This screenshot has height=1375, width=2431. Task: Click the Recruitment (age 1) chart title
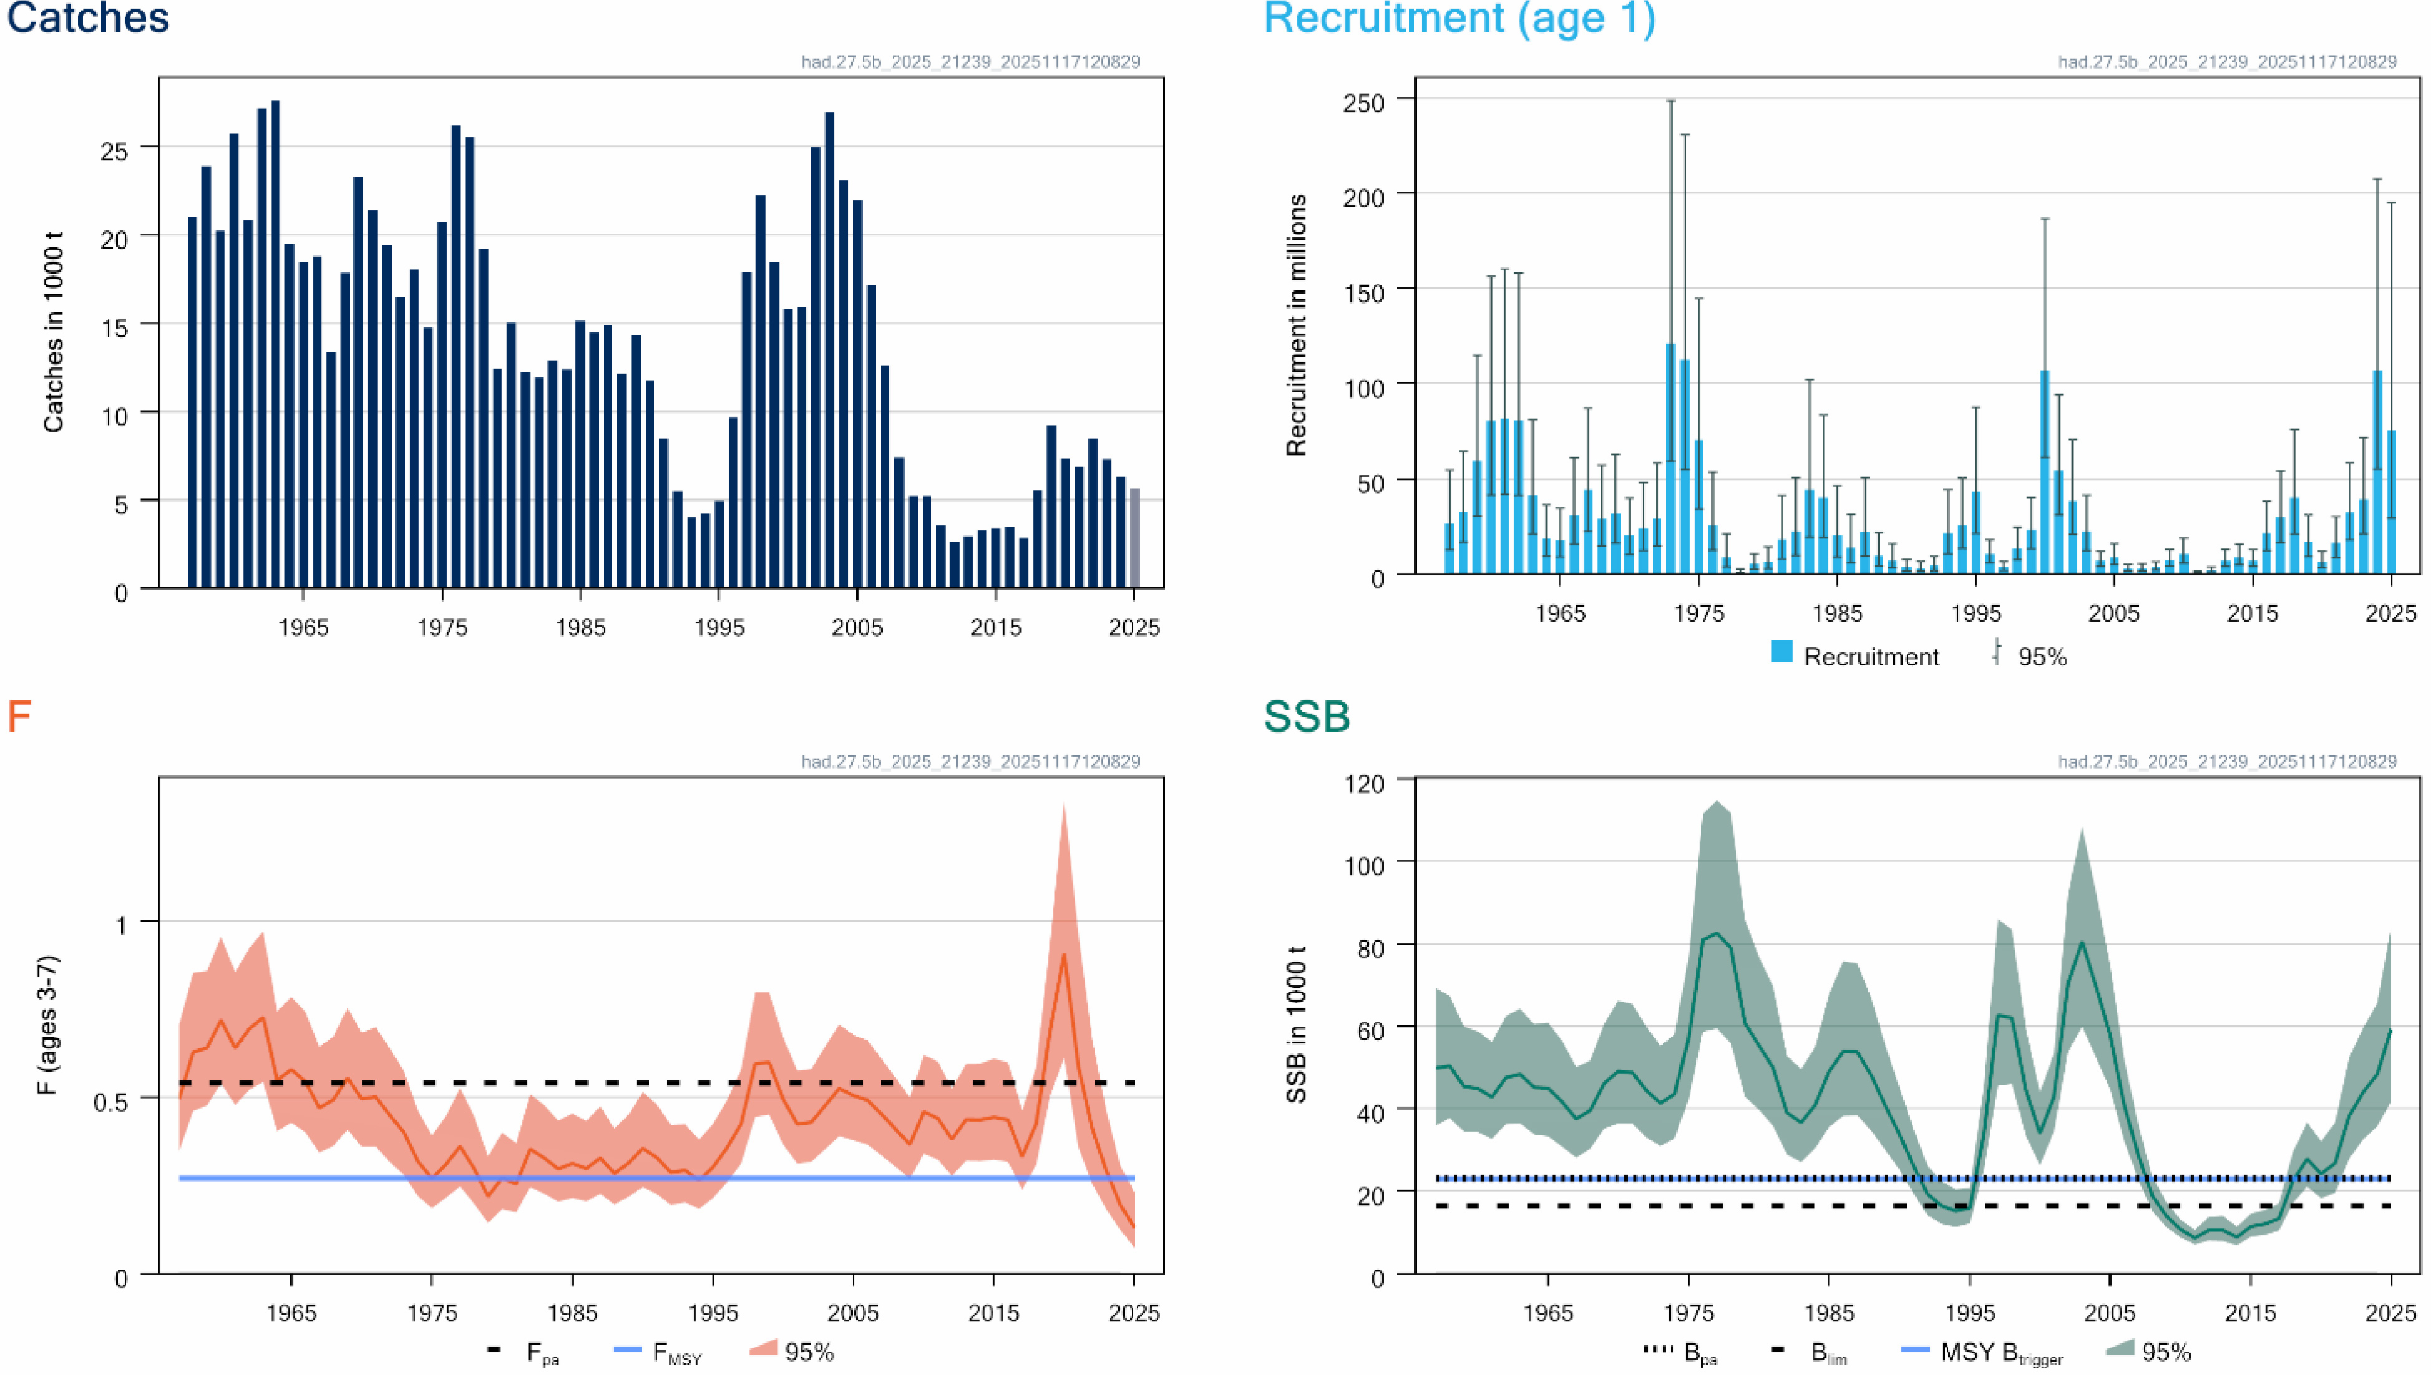(x=1459, y=18)
